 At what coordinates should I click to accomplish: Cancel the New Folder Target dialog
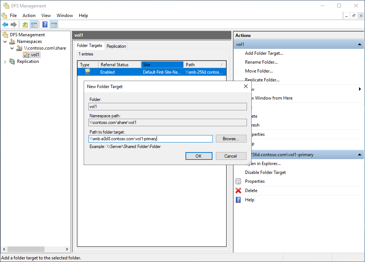(231, 156)
